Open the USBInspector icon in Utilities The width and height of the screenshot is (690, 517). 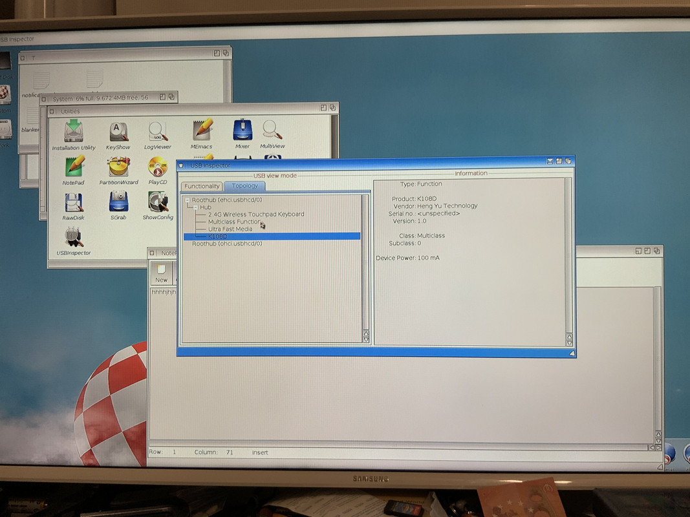click(x=74, y=241)
